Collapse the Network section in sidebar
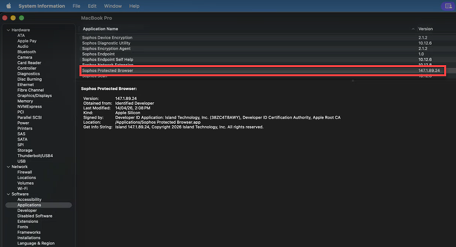The height and width of the screenshot is (247, 456). [x=8, y=167]
